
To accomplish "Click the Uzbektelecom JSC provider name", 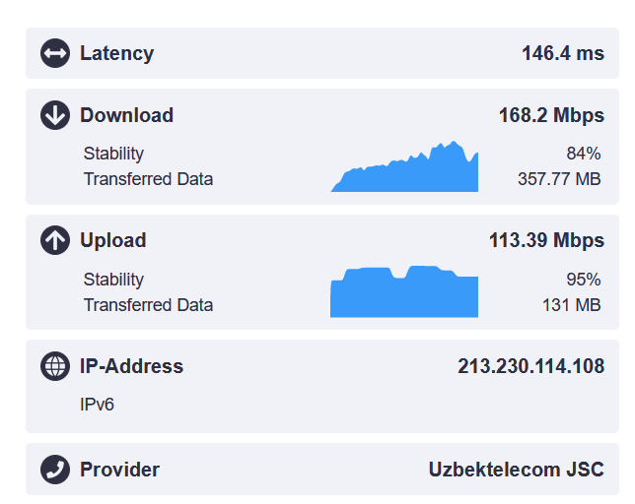I will coord(516,470).
